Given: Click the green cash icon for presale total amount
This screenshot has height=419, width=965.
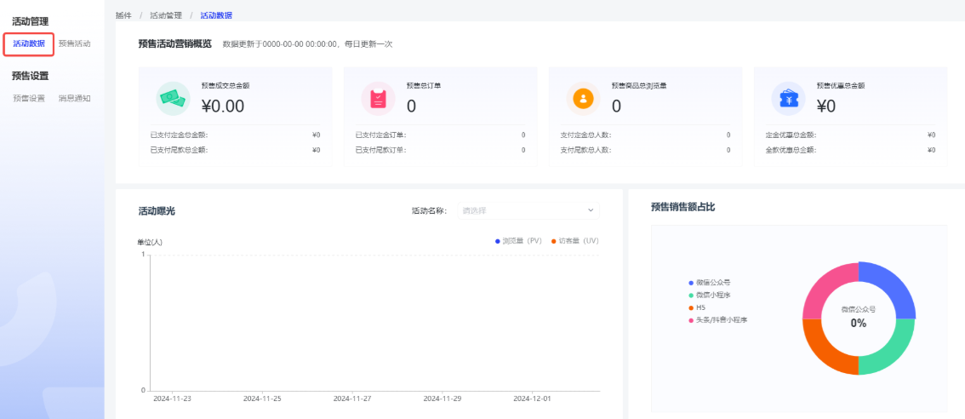Looking at the screenshot, I should 173,99.
